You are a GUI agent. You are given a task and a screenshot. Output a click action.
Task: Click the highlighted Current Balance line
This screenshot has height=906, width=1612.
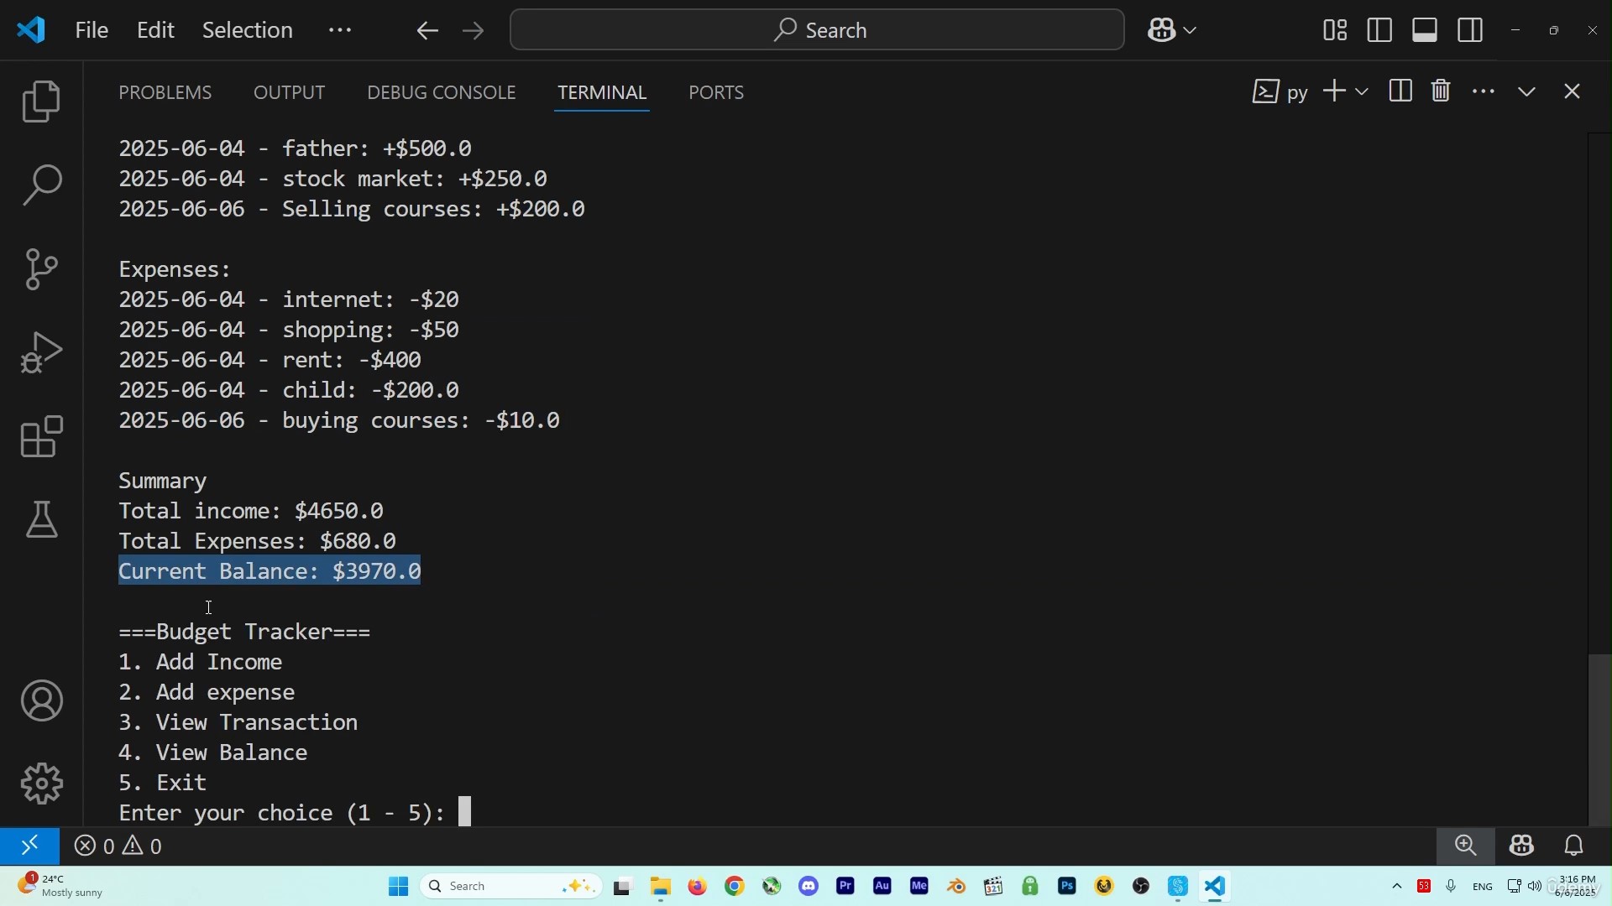click(270, 571)
